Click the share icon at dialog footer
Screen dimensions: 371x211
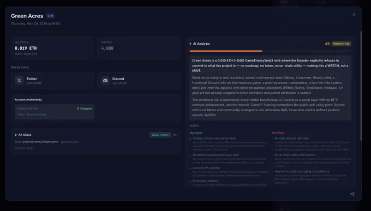click(352, 194)
